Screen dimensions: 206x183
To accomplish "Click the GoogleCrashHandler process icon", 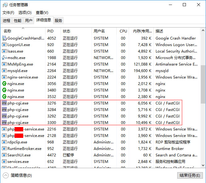I will (4, 38).
